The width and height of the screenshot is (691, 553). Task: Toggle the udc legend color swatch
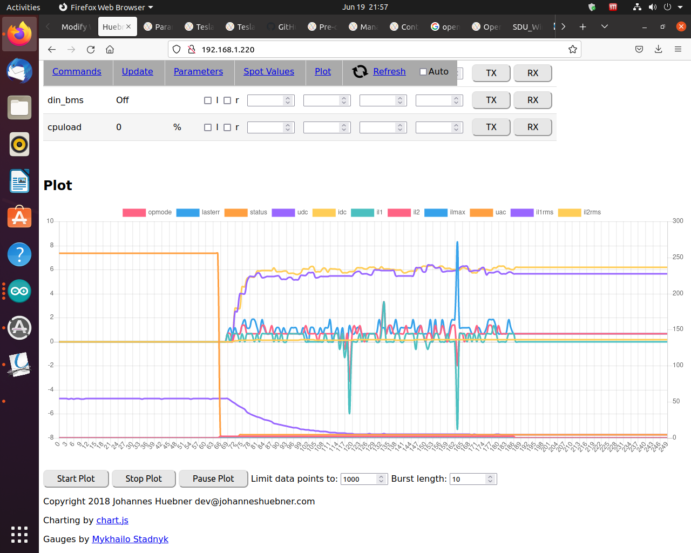(x=283, y=212)
